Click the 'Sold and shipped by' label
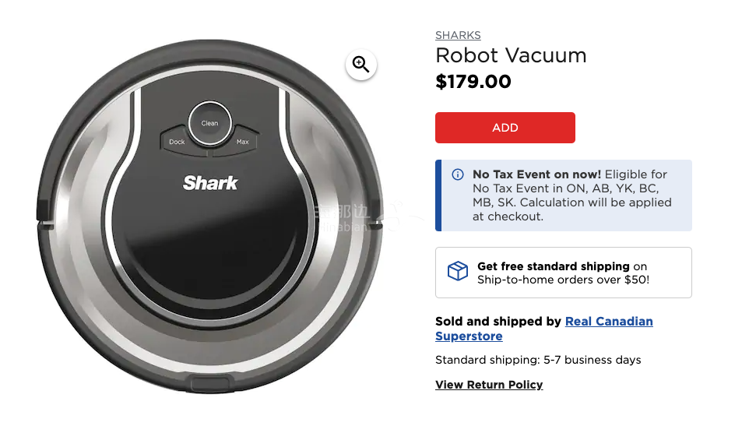This screenshot has width=742, height=433. [x=498, y=321]
